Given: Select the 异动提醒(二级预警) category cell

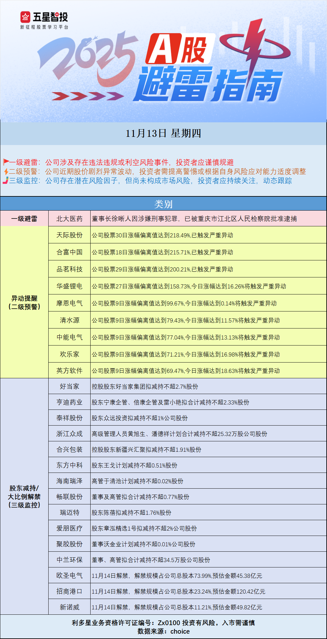Looking at the screenshot, I should click(x=24, y=302).
